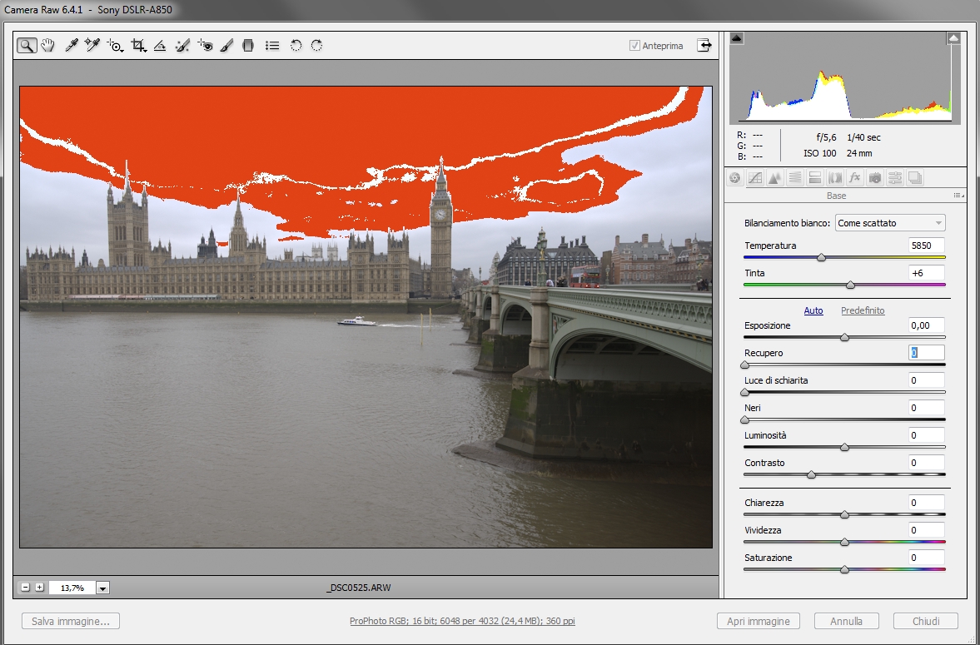The height and width of the screenshot is (645, 980).
Task: Open the Base panel options menu
Action: 958,196
